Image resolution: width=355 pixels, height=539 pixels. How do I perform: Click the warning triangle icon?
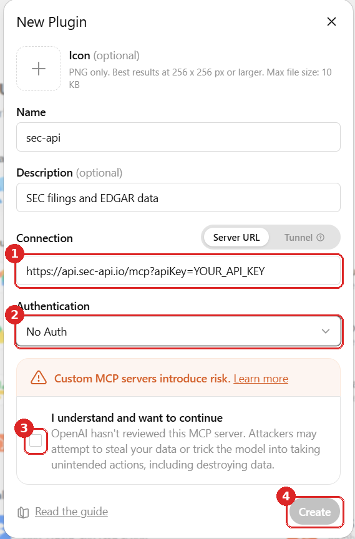coord(39,378)
